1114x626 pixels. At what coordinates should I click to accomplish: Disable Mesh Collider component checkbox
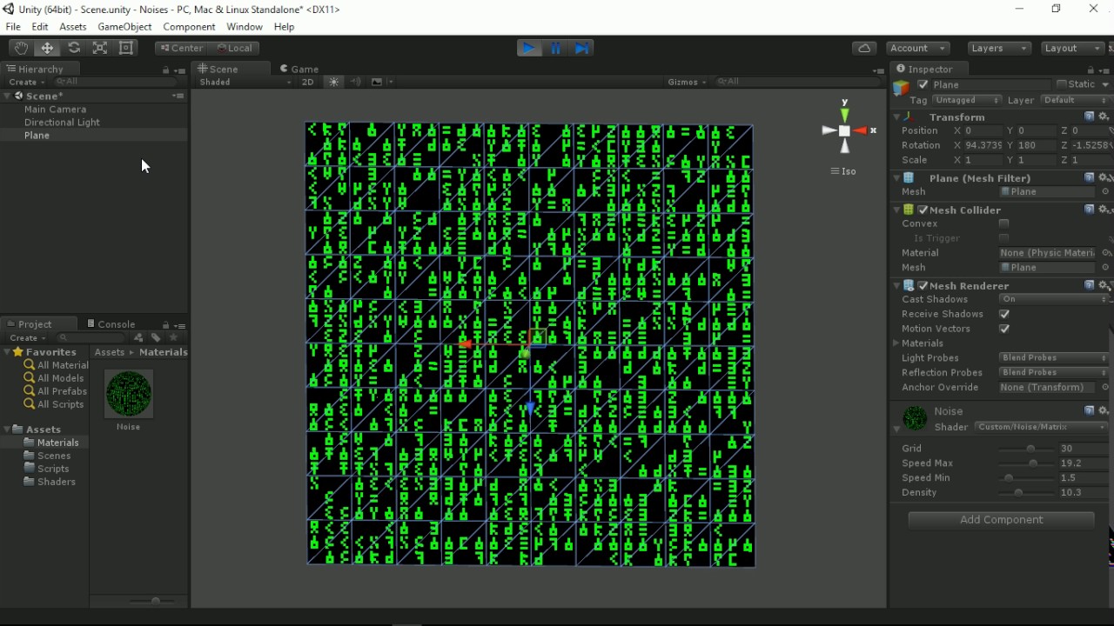click(x=923, y=210)
